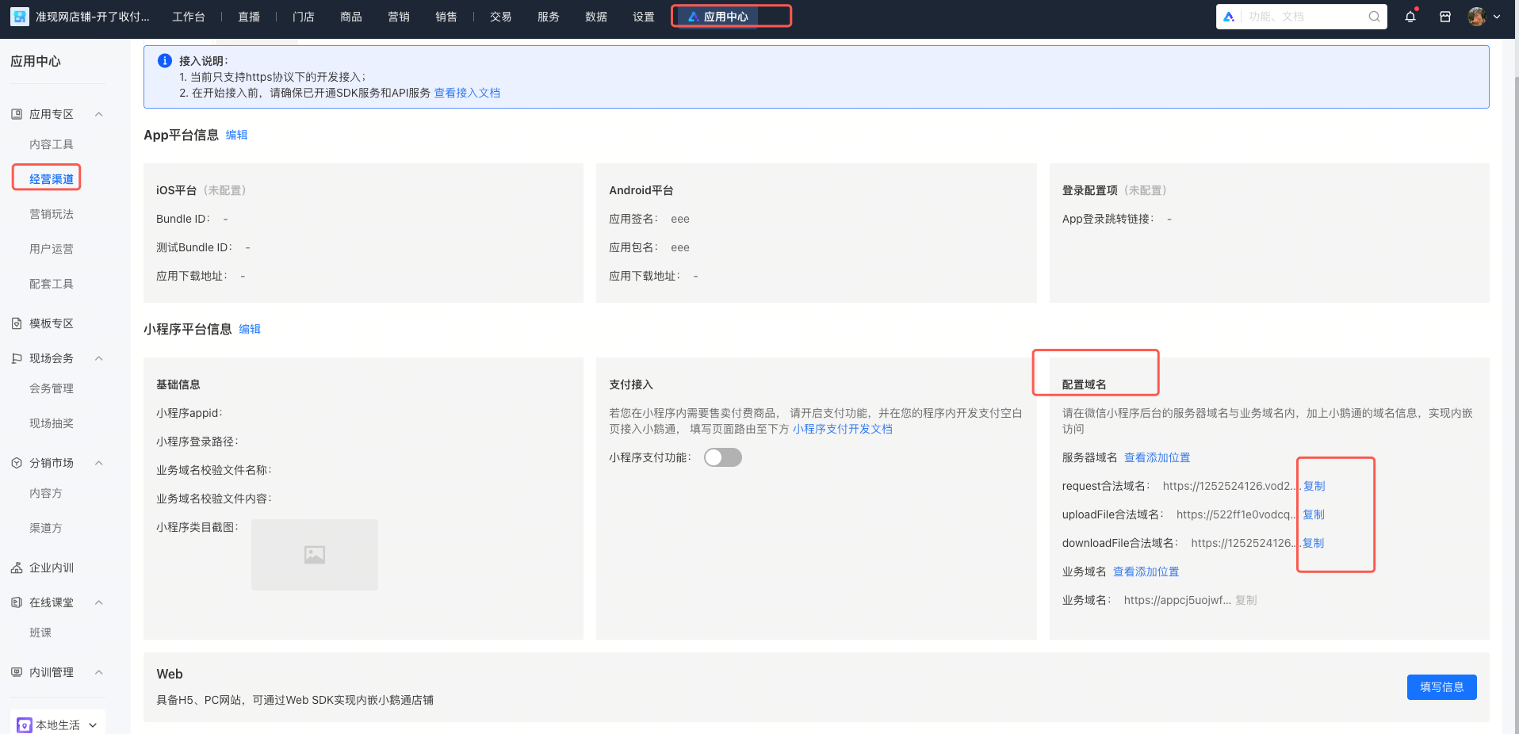1519x734 pixels.
Task: Toggle the 小程序支付功能 switch
Action: tap(722, 457)
